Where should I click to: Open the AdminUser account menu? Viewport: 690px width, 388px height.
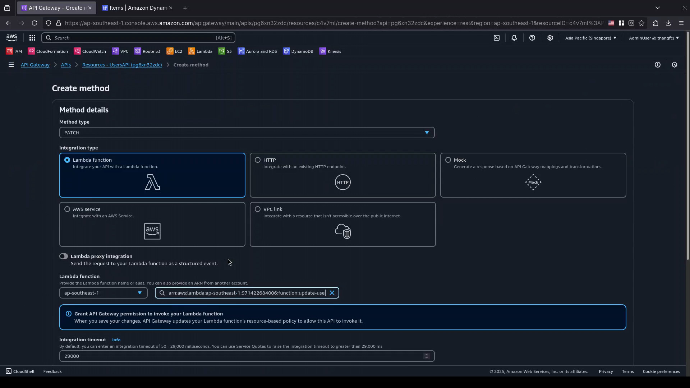coord(654,38)
